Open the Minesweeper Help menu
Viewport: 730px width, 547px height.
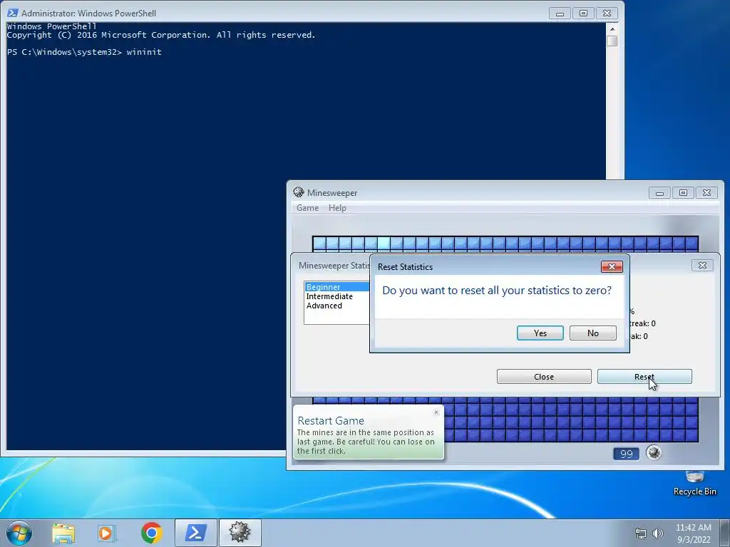click(x=337, y=208)
